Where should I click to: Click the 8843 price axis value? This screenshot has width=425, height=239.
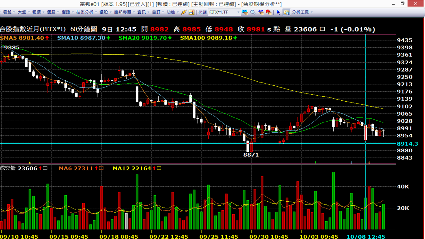404,158
